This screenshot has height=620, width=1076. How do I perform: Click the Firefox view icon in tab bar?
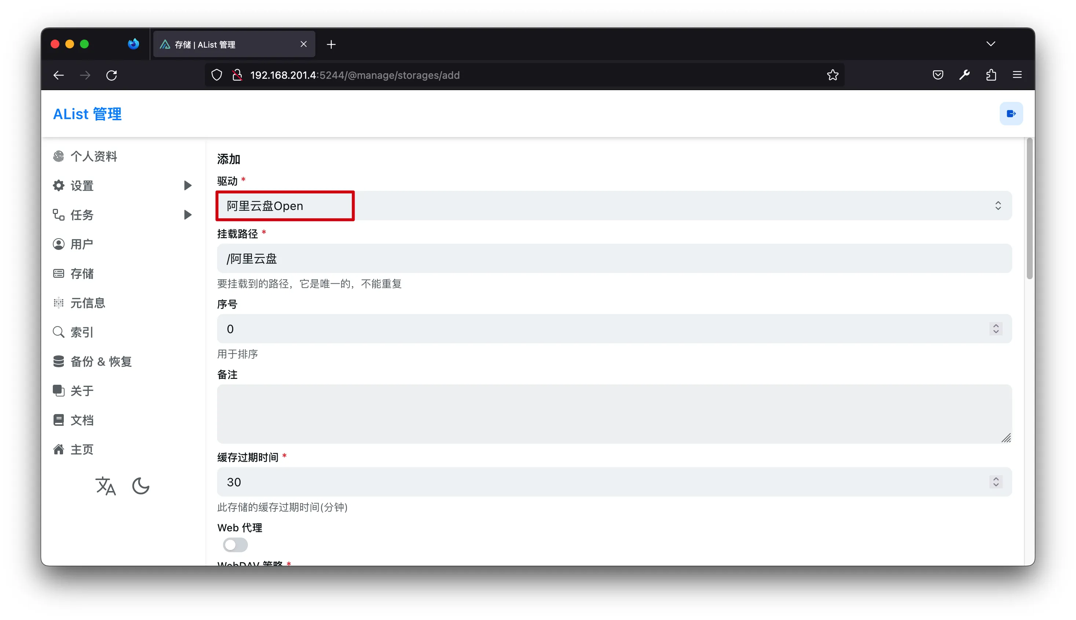point(133,44)
